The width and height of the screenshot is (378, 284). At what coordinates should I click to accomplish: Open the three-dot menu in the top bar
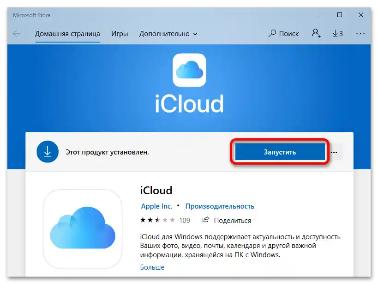[360, 34]
